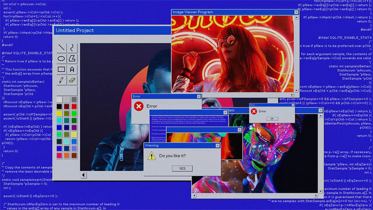Viewport: 373px width, 210px height.
Task: Click face-paint viewer scroll-left arrow
Action: pos(194,196)
